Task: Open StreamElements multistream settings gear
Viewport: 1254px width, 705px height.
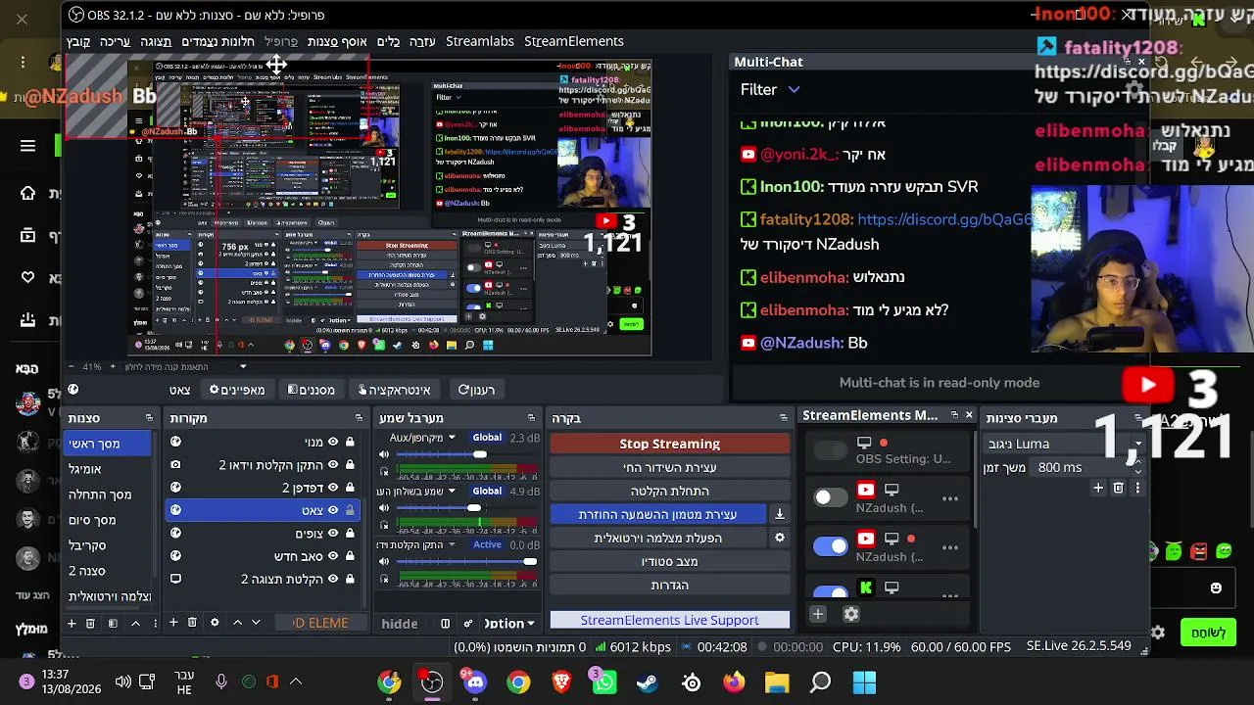Action: tap(851, 614)
